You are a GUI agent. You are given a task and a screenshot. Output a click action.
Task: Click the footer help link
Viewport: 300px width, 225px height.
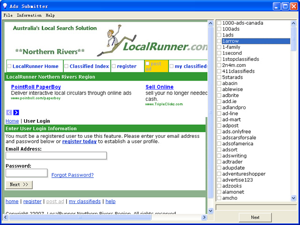111,201
